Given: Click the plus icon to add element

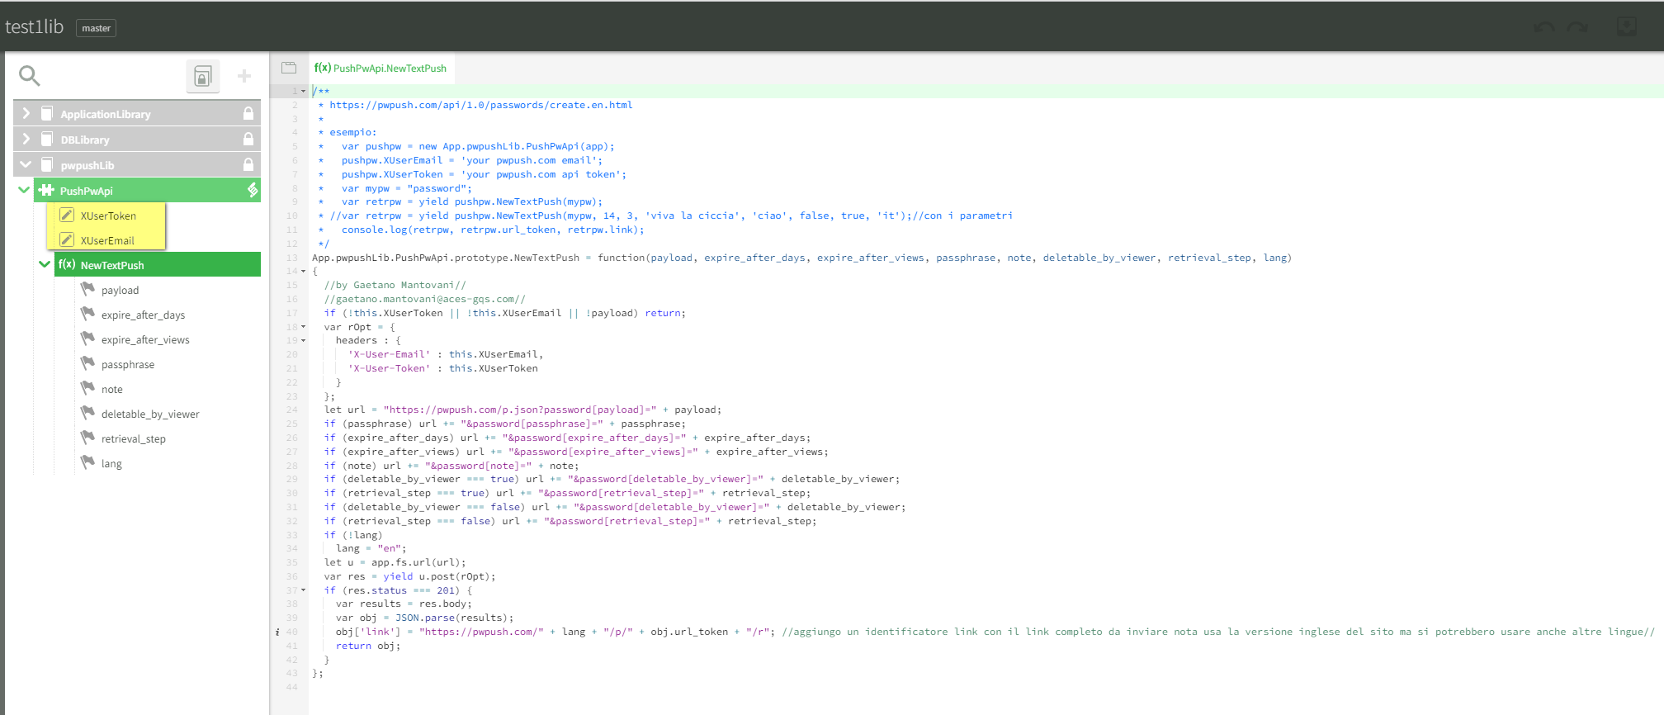Looking at the screenshot, I should 244,77.
